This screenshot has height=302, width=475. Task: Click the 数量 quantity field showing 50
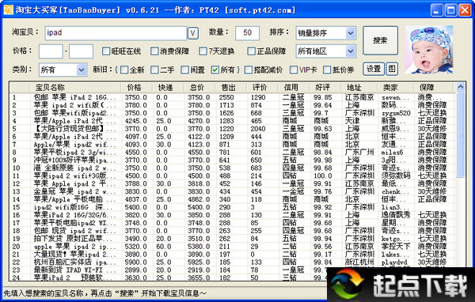(x=247, y=33)
